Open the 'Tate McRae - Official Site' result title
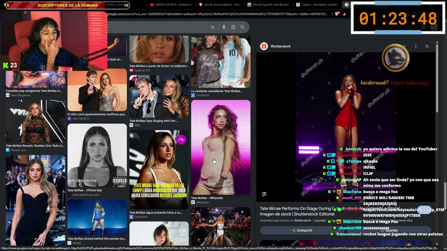This screenshot has height=251, width=447. coord(85,190)
